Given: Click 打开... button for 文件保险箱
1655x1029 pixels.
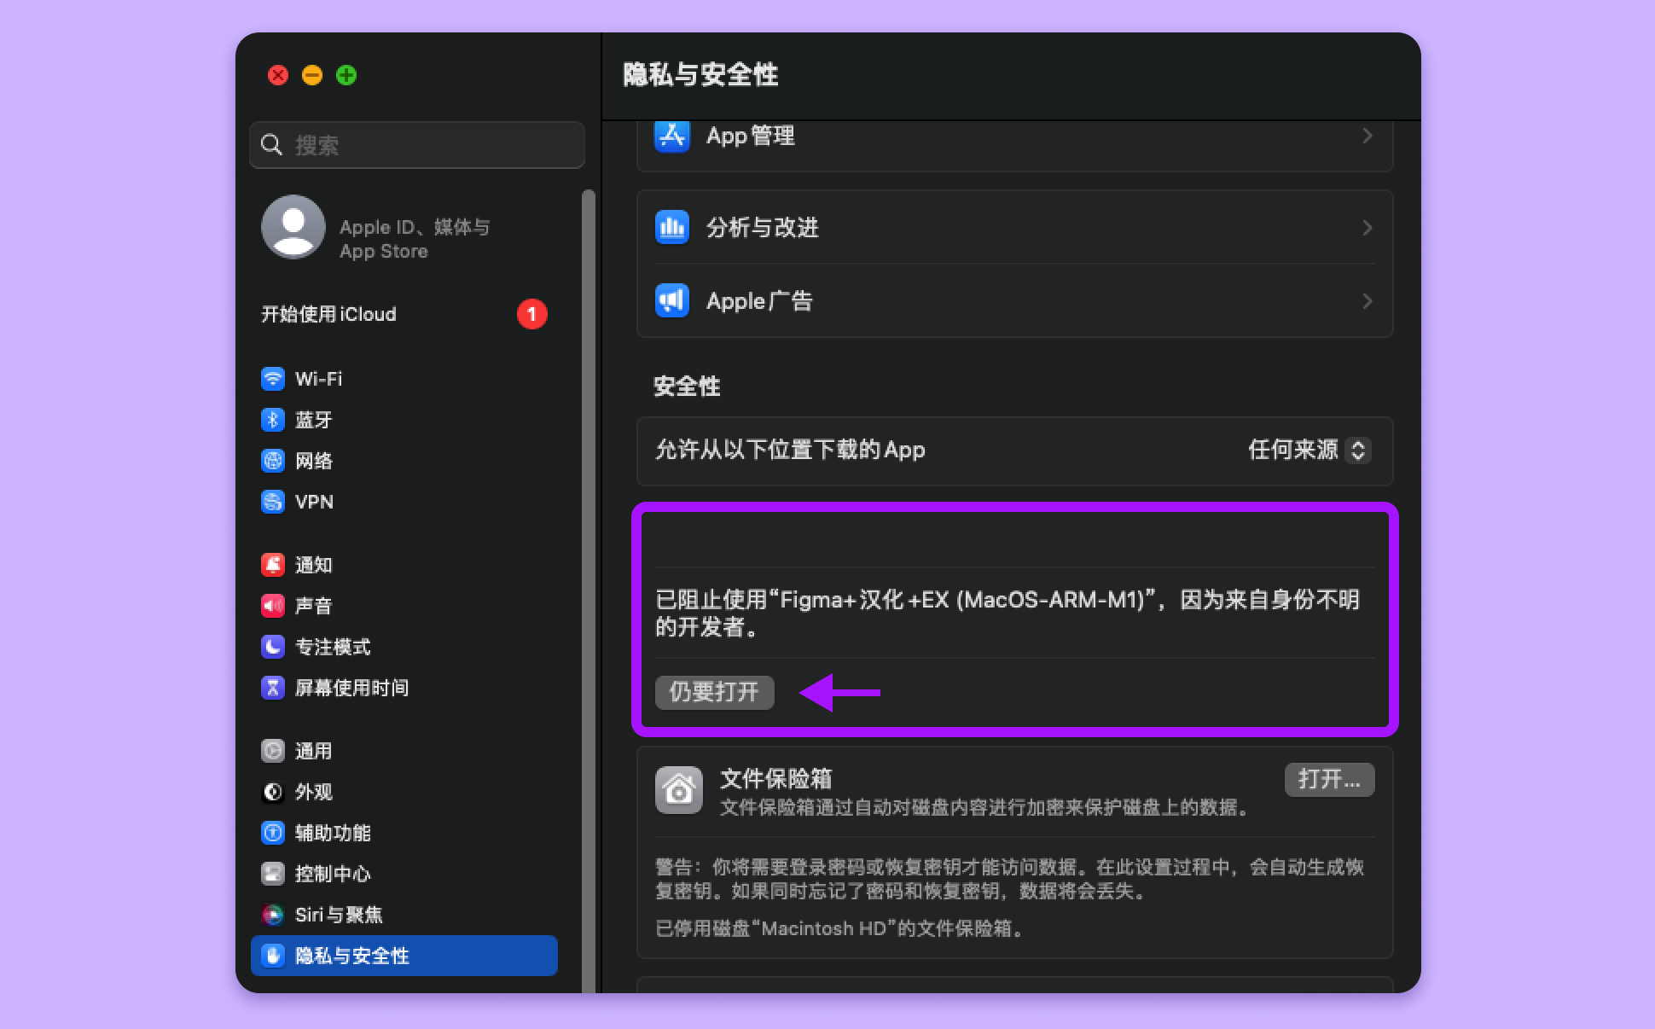Looking at the screenshot, I should click(1329, 779).
